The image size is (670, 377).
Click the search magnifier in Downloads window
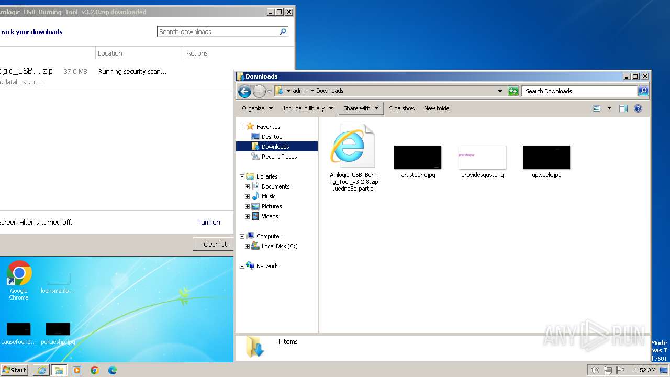tap(643, 91)
